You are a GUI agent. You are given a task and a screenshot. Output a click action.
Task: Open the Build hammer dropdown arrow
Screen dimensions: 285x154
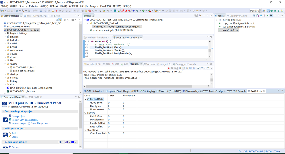pos(26,11)
